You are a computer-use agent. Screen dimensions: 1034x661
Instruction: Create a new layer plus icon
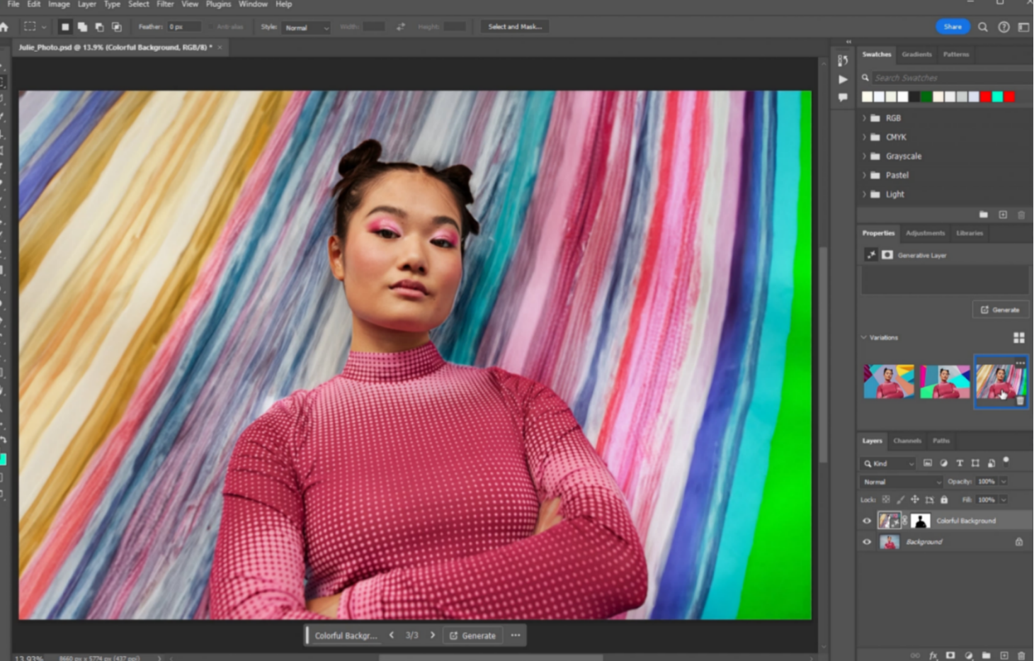coord(1004,655)
